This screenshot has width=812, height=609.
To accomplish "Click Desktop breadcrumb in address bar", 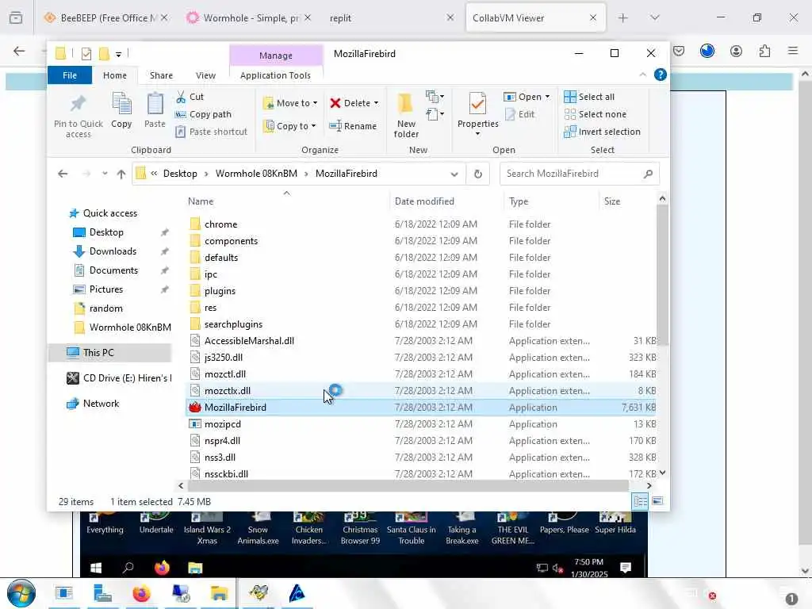I will (180, 174).
